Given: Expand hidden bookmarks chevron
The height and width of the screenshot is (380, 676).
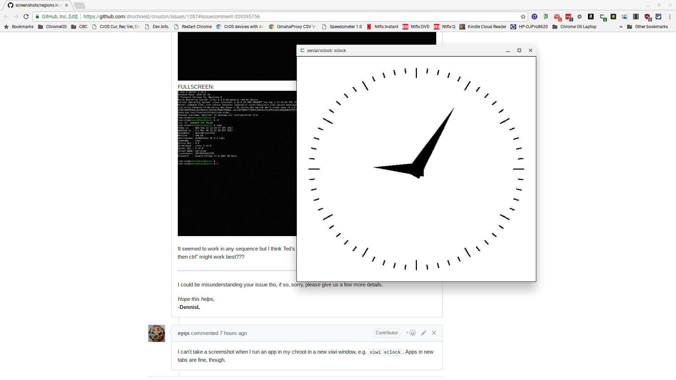Looking at the screenshot, I should [x=621, y=27].
